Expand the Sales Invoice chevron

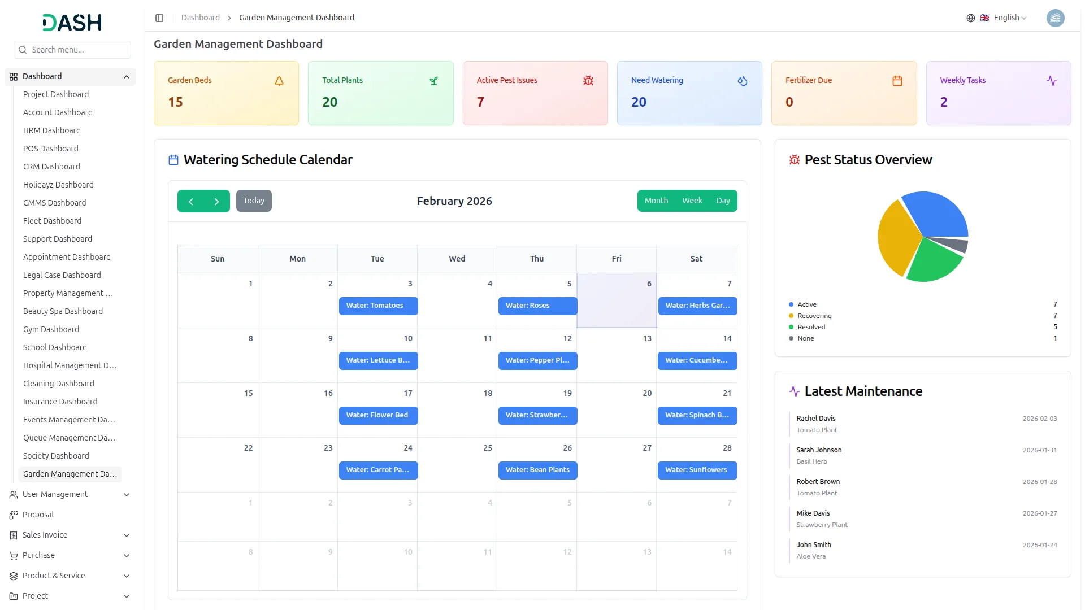click(x=127, y=535)
